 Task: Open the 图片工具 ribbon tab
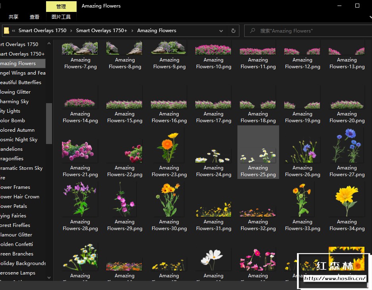tap(61, 17)
